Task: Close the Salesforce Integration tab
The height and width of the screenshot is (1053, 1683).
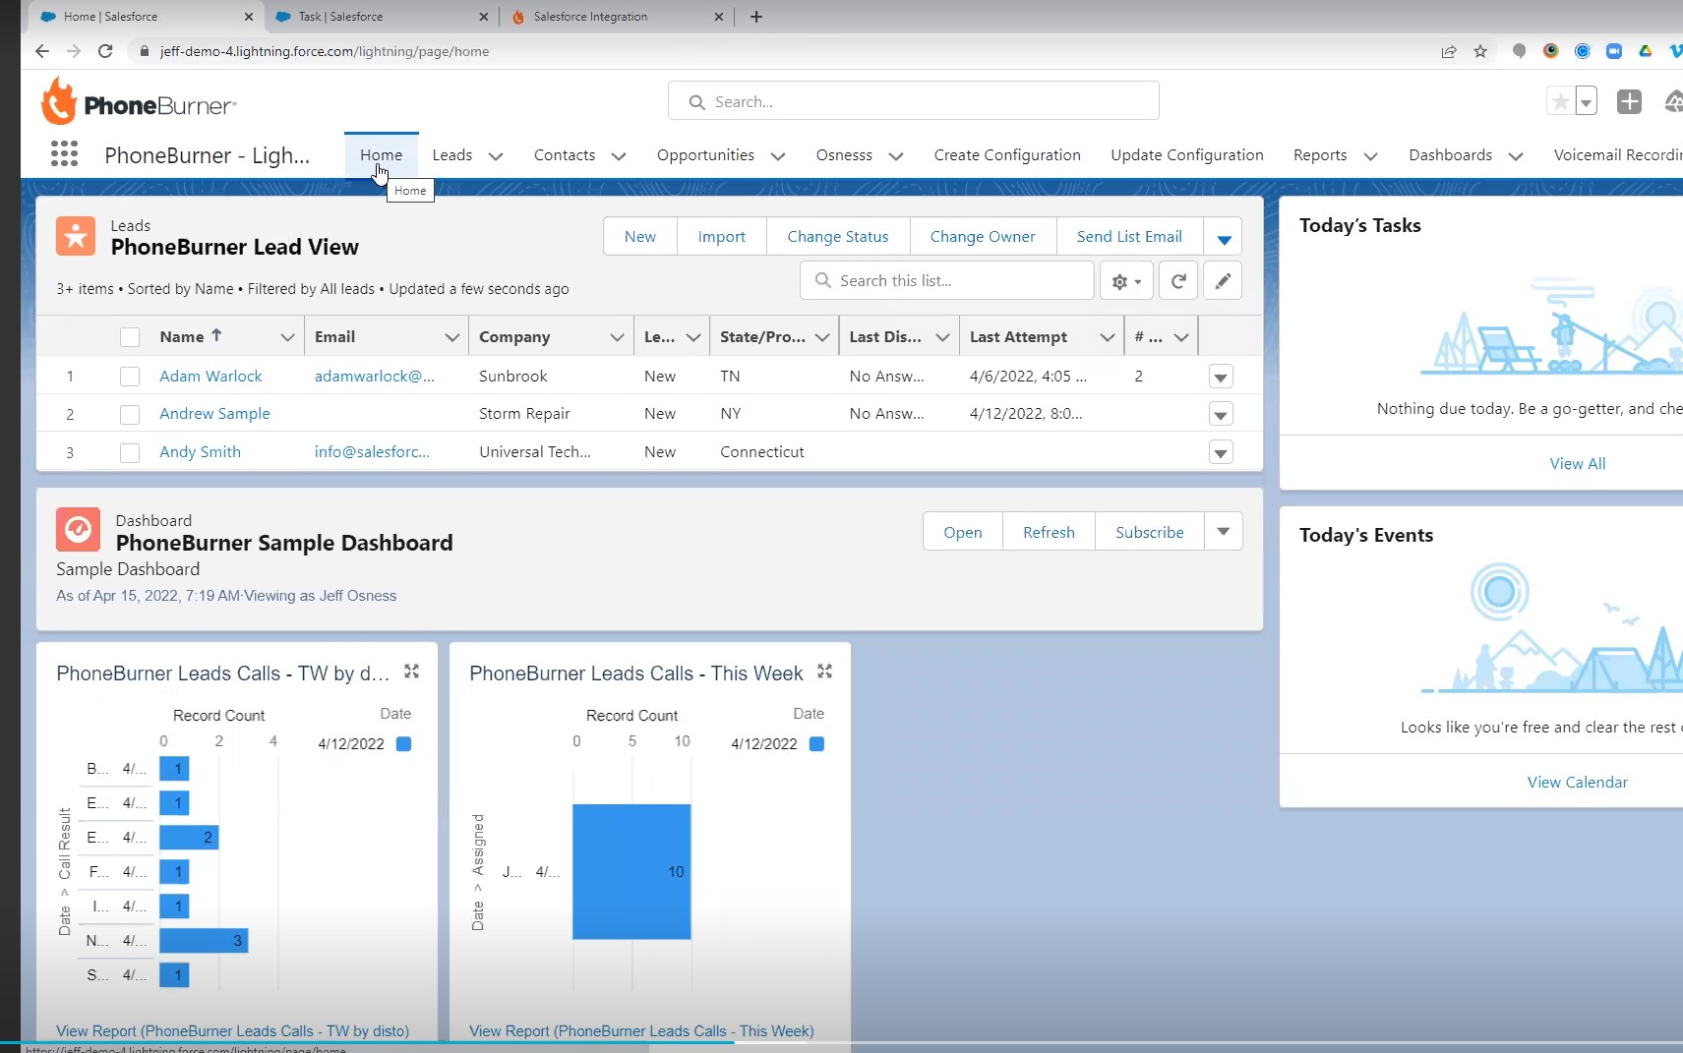Action: pos(718,17)
